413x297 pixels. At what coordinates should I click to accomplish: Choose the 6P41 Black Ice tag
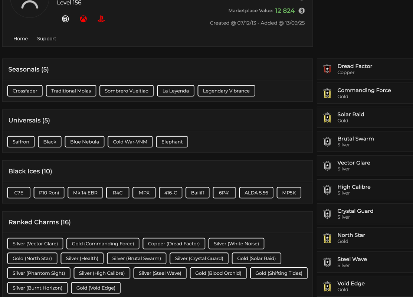click(224, 193)
